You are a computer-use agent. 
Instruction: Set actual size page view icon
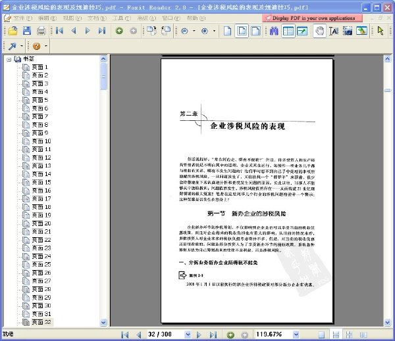point(228,31)
